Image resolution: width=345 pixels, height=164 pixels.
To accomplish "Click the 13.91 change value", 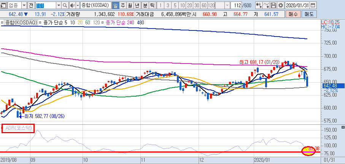I will pos(40,14).
